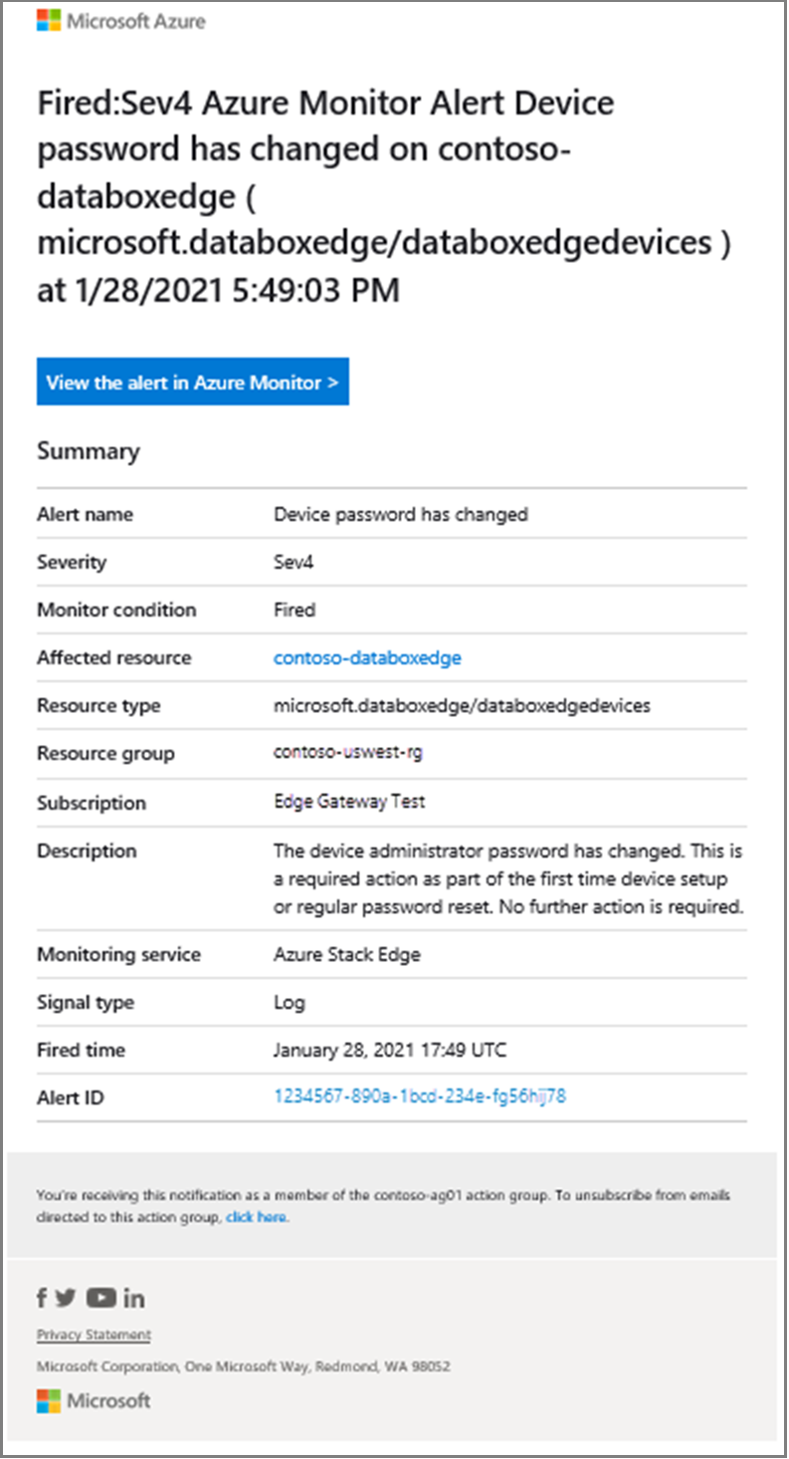Open the Privacy Statement link

pyautogui.click(x=93, y=1335)
